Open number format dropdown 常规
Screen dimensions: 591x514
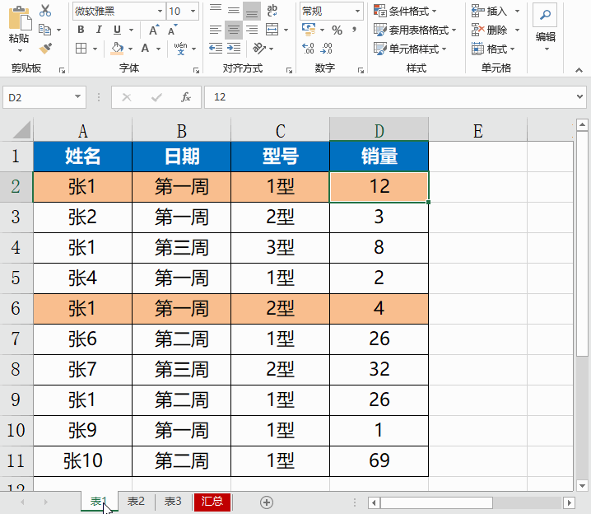pyautogui.click(x=357, y=11)
